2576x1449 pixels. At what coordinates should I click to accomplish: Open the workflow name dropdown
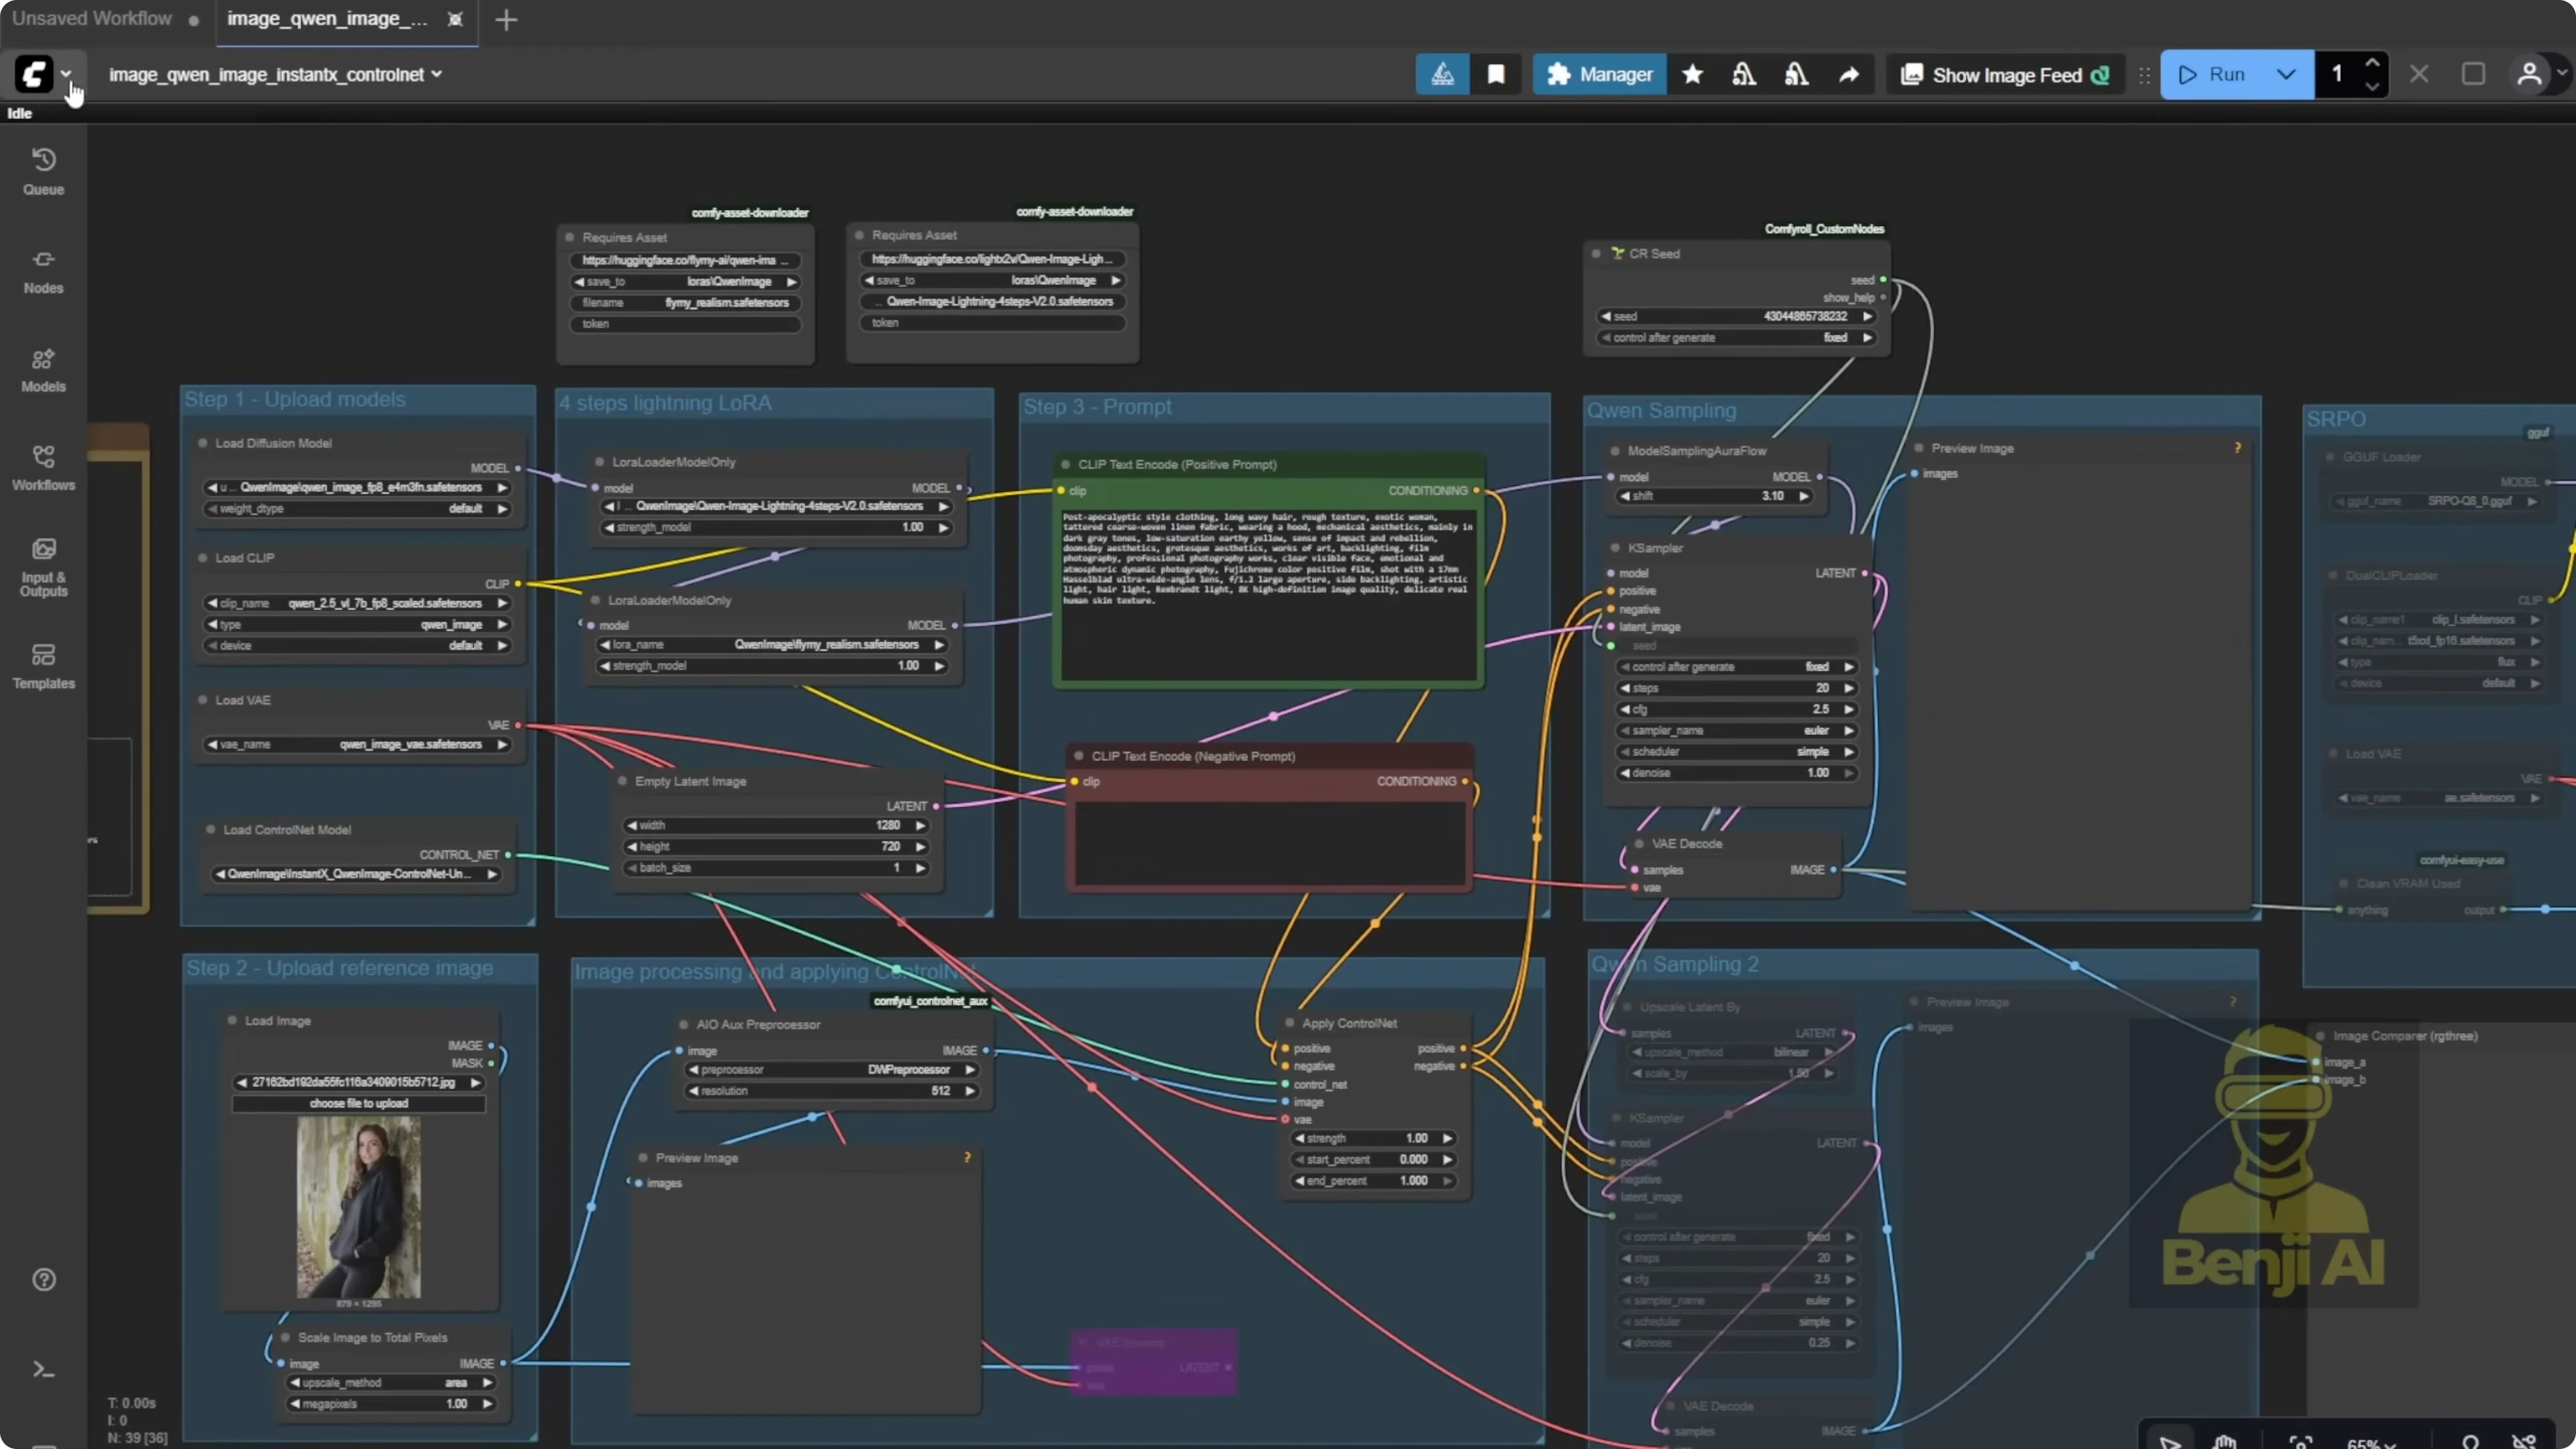[437, 73]
